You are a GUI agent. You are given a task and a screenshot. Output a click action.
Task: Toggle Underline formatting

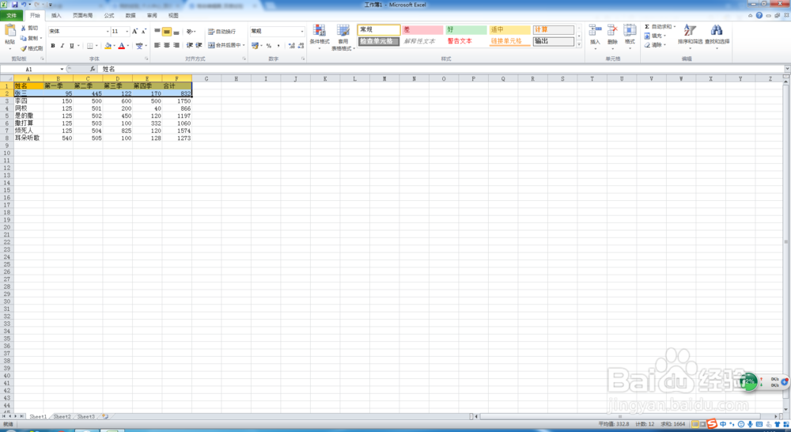(x=72, y=46)
